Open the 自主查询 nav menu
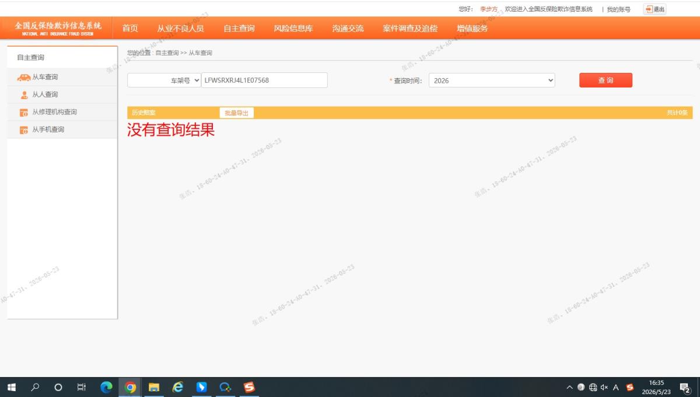This screenshot has height=397, width=700. coord(239,28)
